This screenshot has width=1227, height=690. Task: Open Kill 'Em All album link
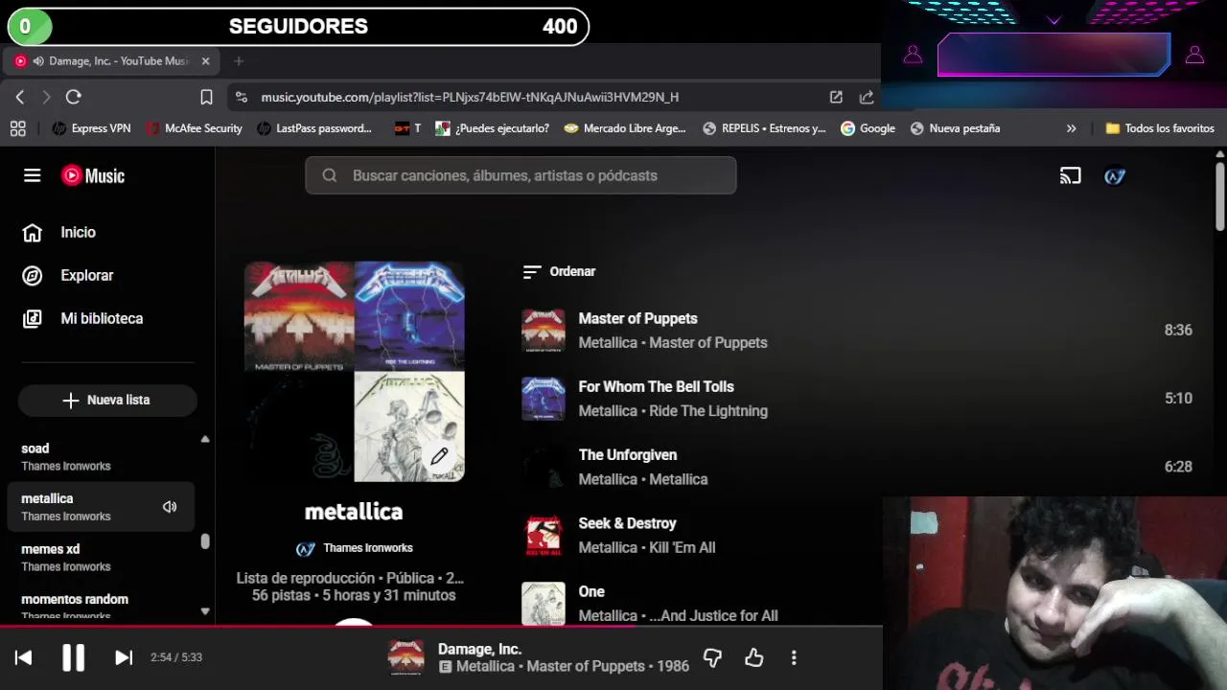click(682, 548)
